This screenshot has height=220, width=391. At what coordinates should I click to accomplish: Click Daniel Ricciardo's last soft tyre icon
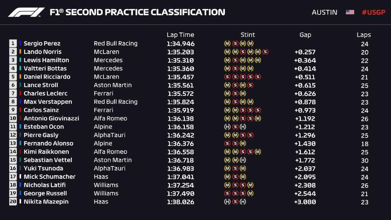pyautogui.click(x=258, y=77)
